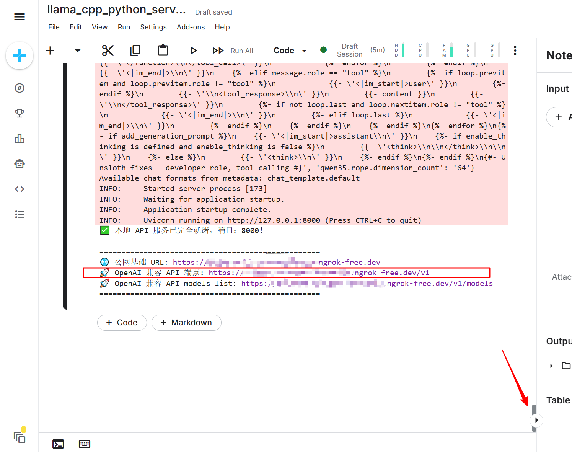Click the CPU usage meter

click(424, 50)
